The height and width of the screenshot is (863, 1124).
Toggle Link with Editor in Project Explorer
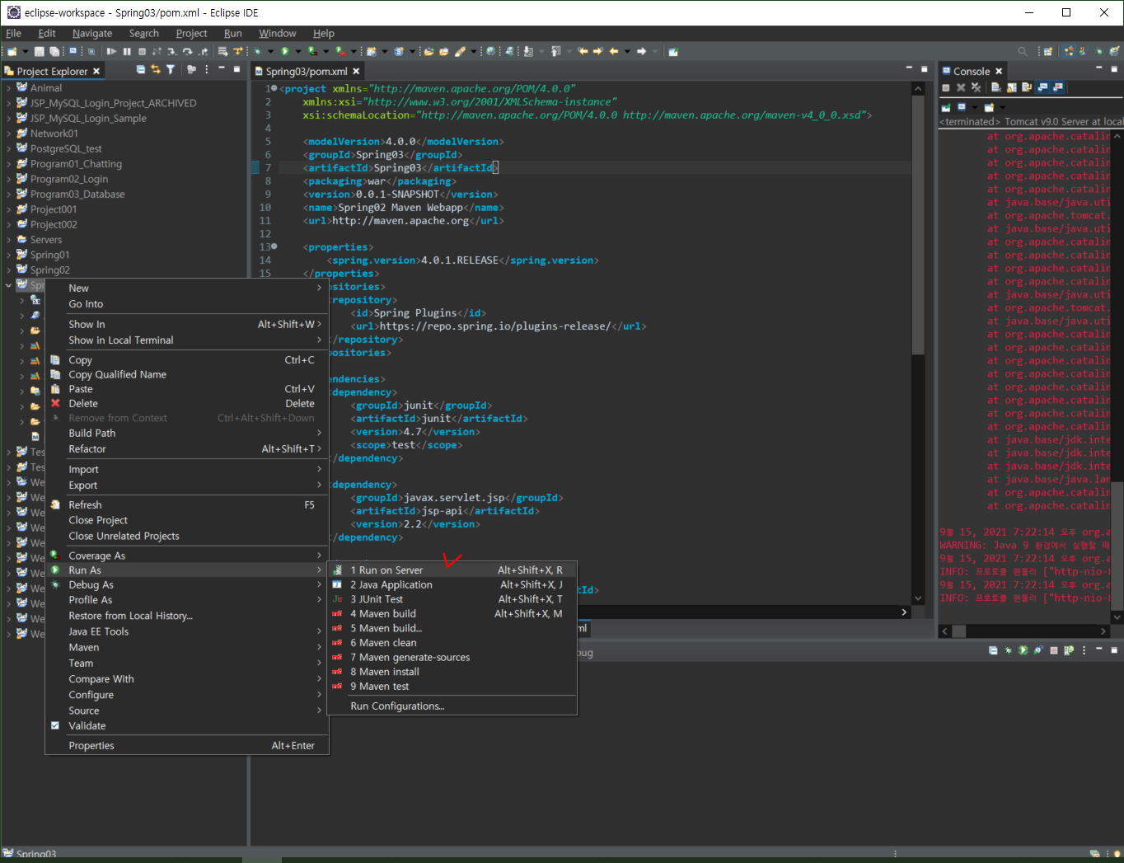coord(156,70)
